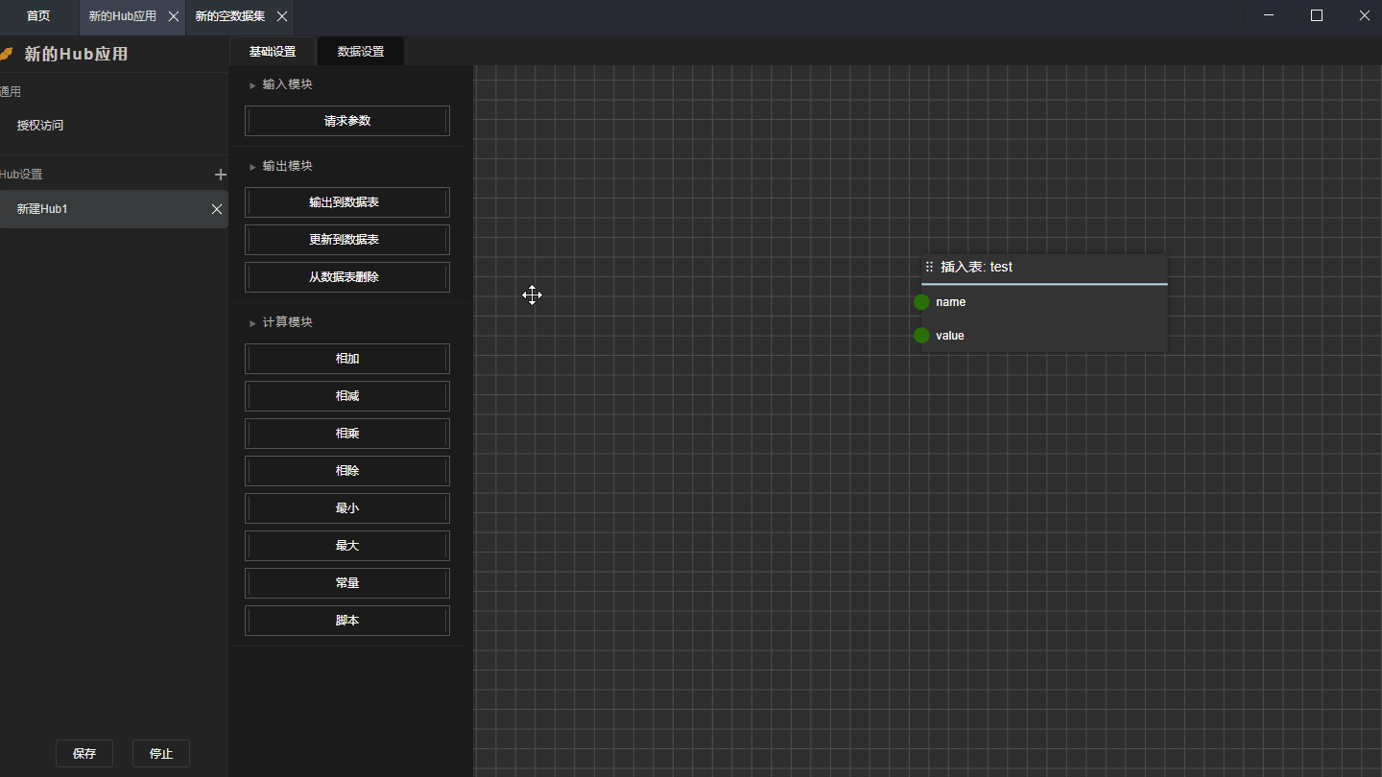Select the 常量 module block

pos(347,583)
